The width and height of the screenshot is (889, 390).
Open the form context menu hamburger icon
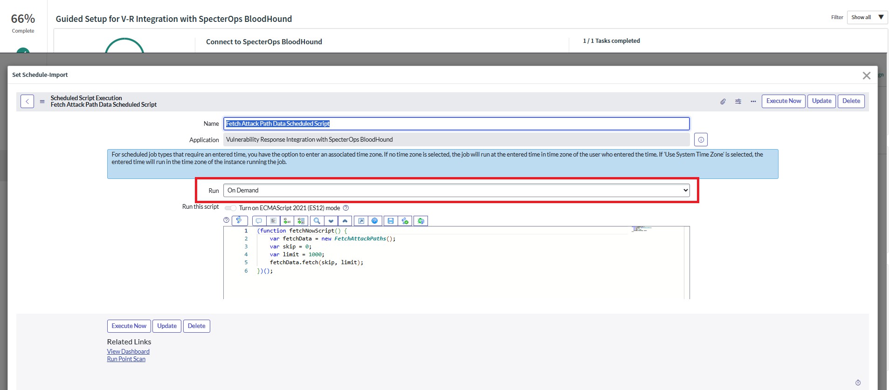42,101
